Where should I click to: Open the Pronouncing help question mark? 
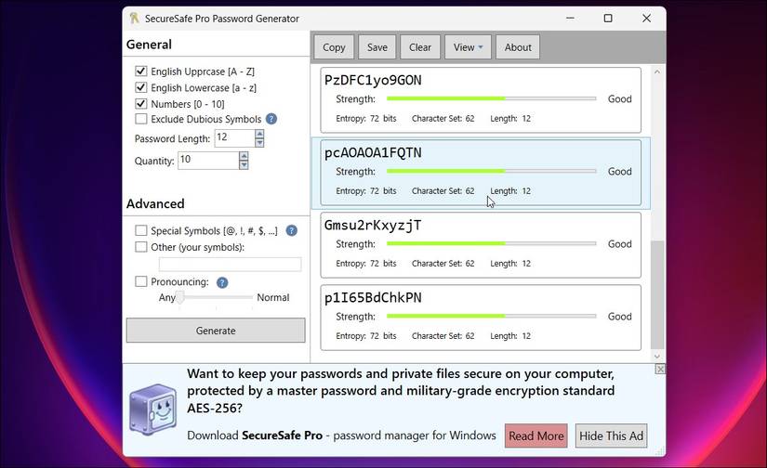(x=222, y=282)
